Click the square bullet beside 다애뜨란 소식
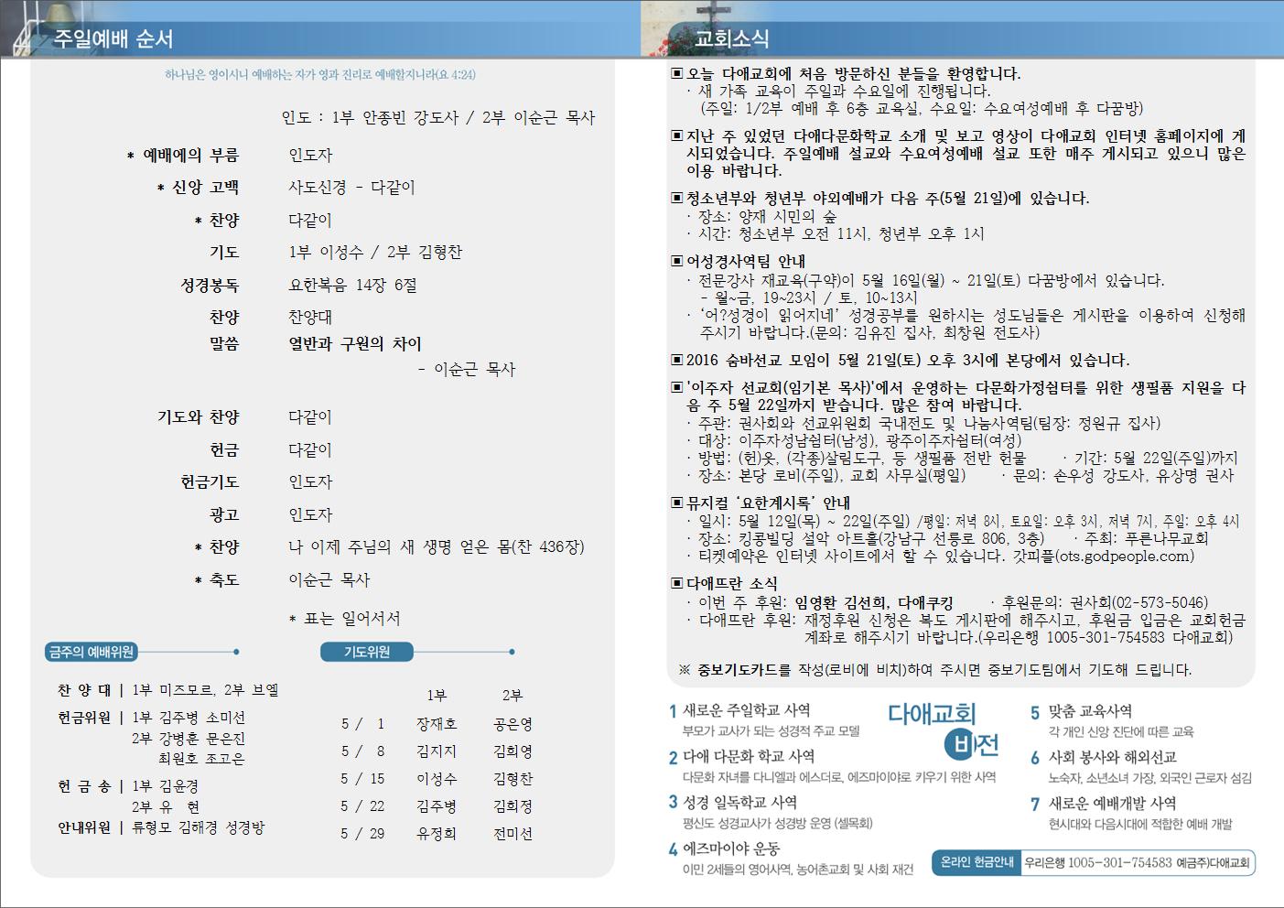1284x908 pixels. pos(677,583)
